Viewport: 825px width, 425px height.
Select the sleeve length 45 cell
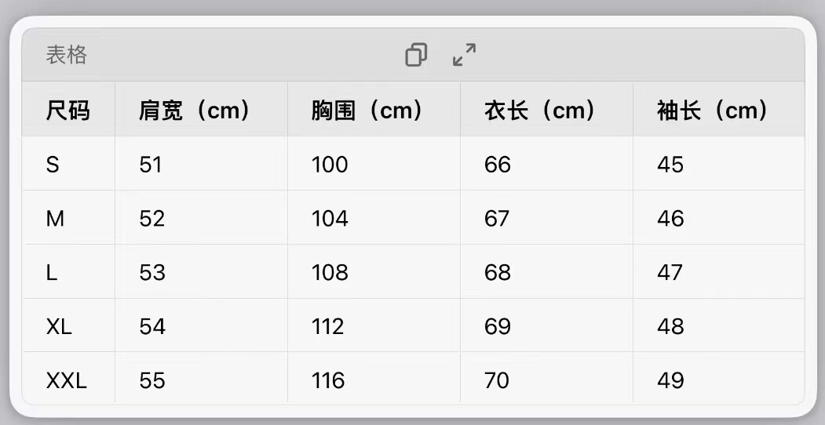click(x=670, y=165)
